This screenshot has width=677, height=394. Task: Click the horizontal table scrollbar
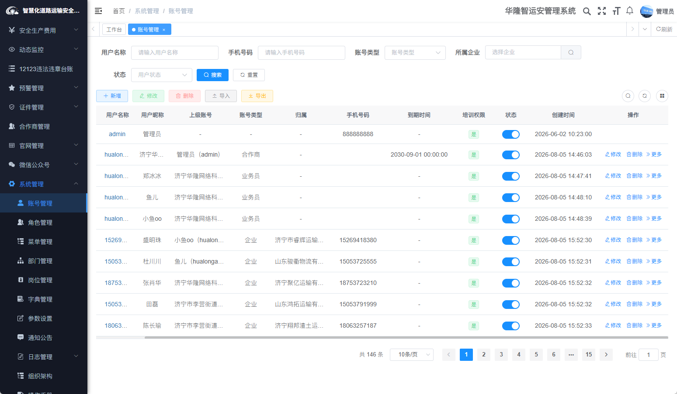coord(406,337)
